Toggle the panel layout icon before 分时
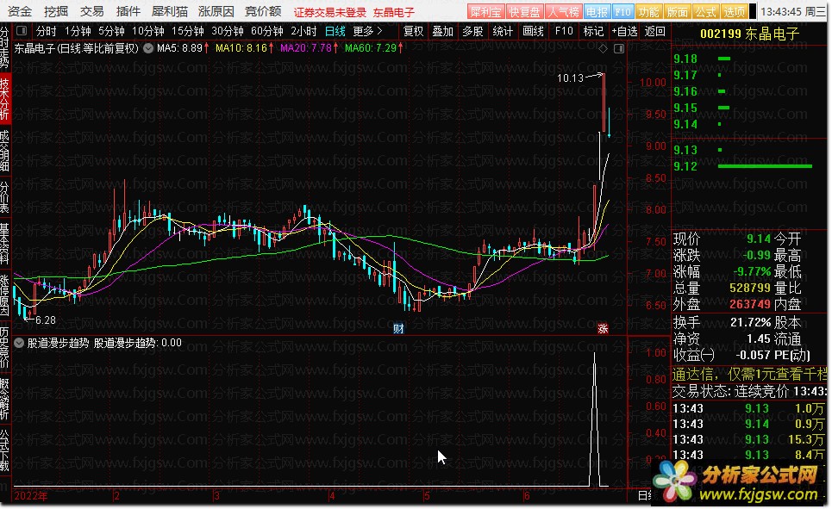This screenshot has height=509, width=832. 22,31
